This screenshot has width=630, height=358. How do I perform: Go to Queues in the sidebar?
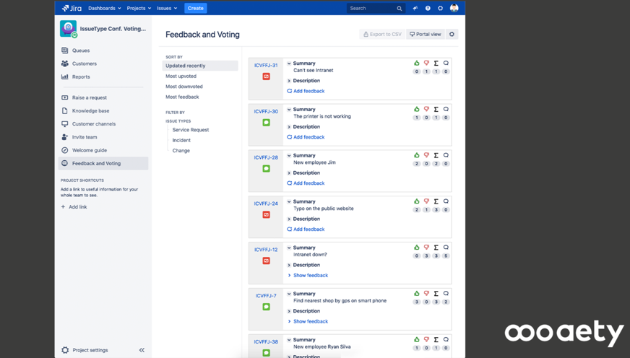81,51
